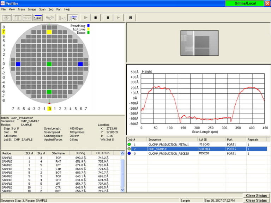This screenshot has height=203, width=271.
Task: Click the last toolbar icon after play
Action: tap(130, 17)
